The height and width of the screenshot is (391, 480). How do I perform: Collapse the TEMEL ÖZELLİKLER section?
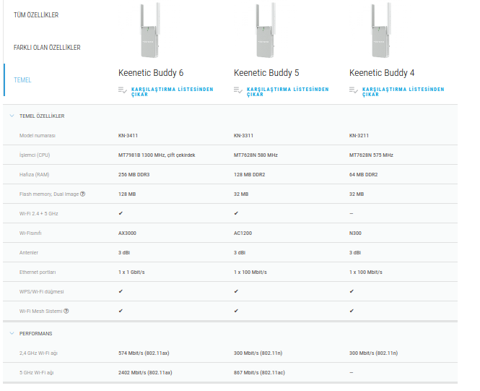click(12, 116)
